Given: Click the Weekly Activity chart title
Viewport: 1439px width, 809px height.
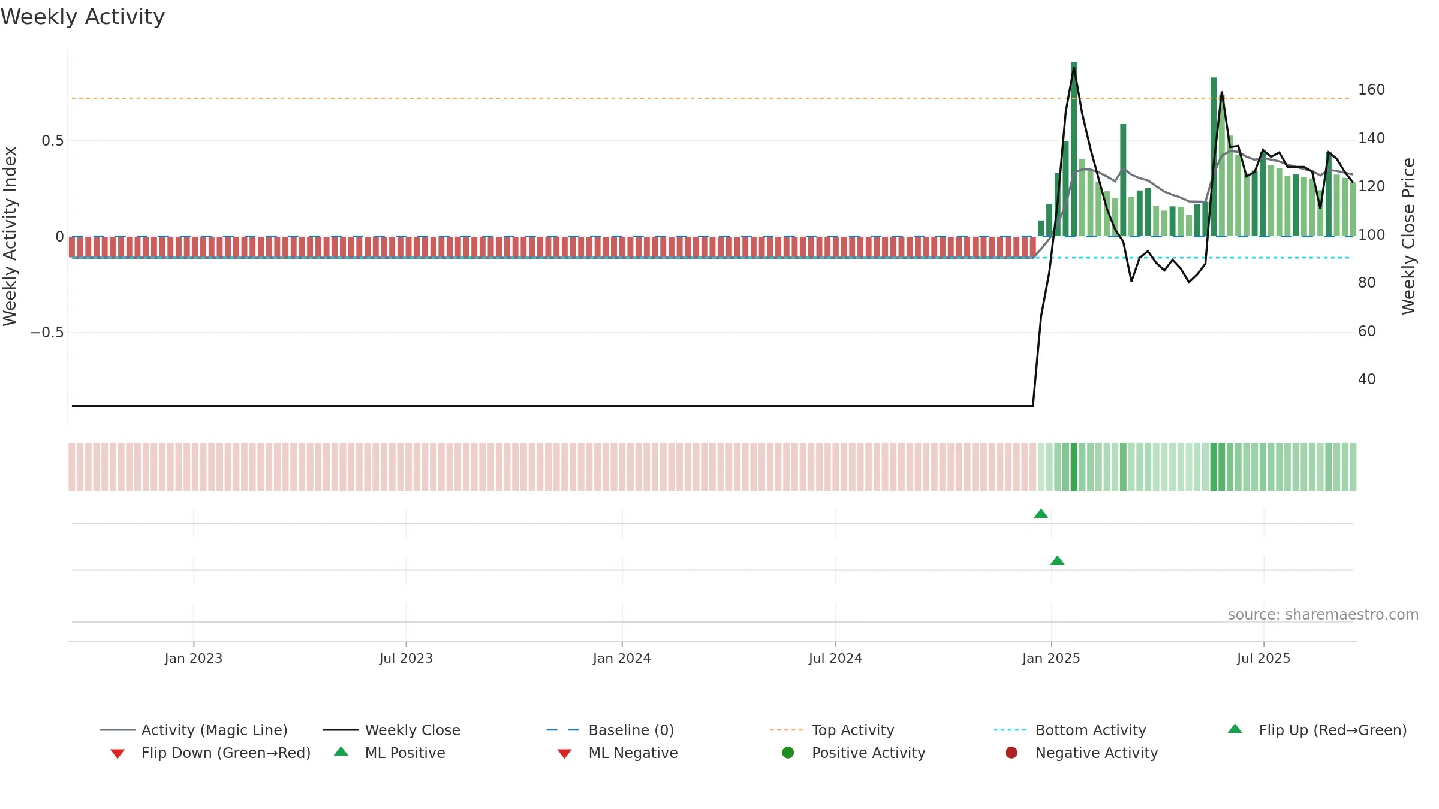Looking at the screenshot, I should [x=83, y=17].
